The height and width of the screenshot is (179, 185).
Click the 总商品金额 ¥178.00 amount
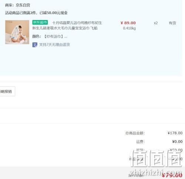click(x=175, y=133)
